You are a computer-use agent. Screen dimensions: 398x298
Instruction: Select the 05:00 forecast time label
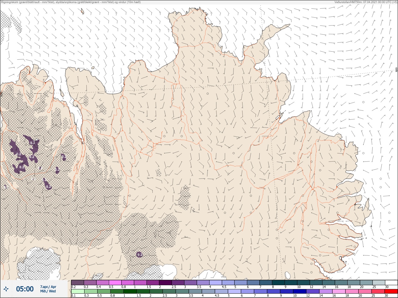pyautogui.click(x=25, y=289)
